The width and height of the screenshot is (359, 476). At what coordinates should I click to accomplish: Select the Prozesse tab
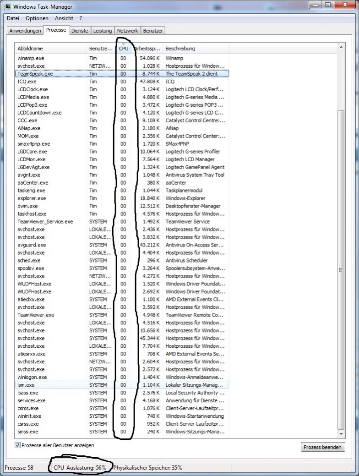point(56,30)
